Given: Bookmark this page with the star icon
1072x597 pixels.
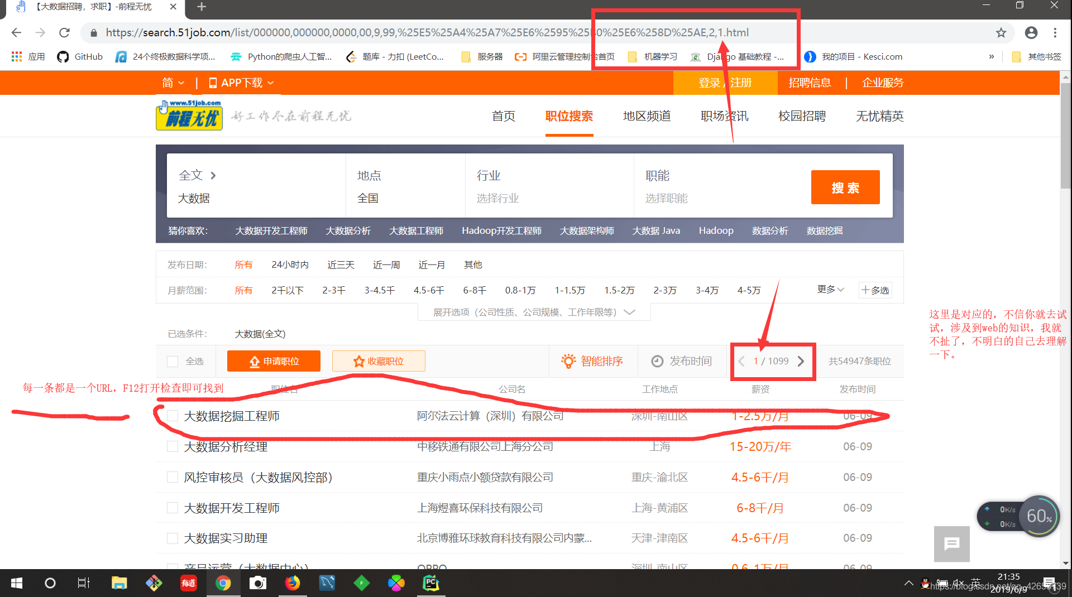Looking at the screenshot, I should coord(1001,32).
